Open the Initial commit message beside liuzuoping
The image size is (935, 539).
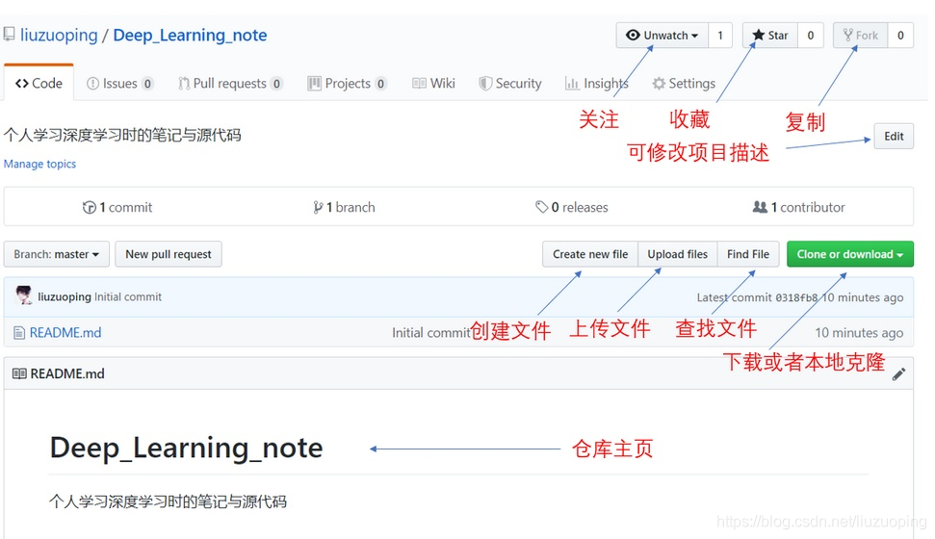128,296
